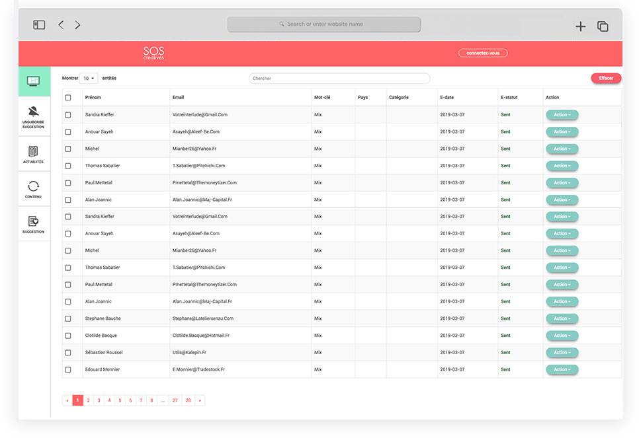
Task: Go to page 7 in pagination
Action: pos(141,400)
